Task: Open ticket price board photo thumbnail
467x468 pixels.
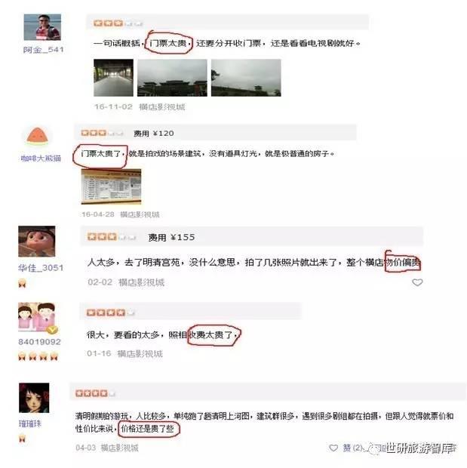Action: (111, 186)
